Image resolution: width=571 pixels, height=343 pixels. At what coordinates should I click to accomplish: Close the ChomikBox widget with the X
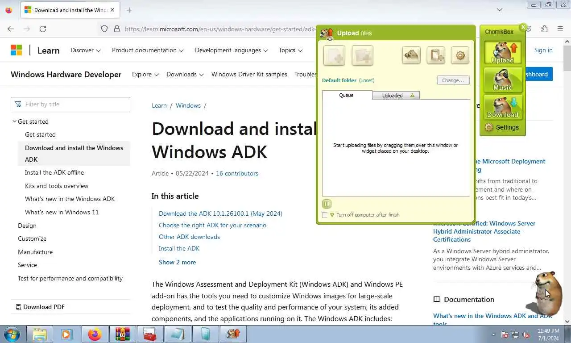tap(523, 27)
